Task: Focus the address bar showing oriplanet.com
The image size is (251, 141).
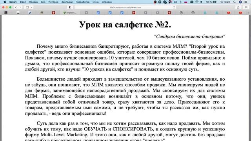Action: 125,7
